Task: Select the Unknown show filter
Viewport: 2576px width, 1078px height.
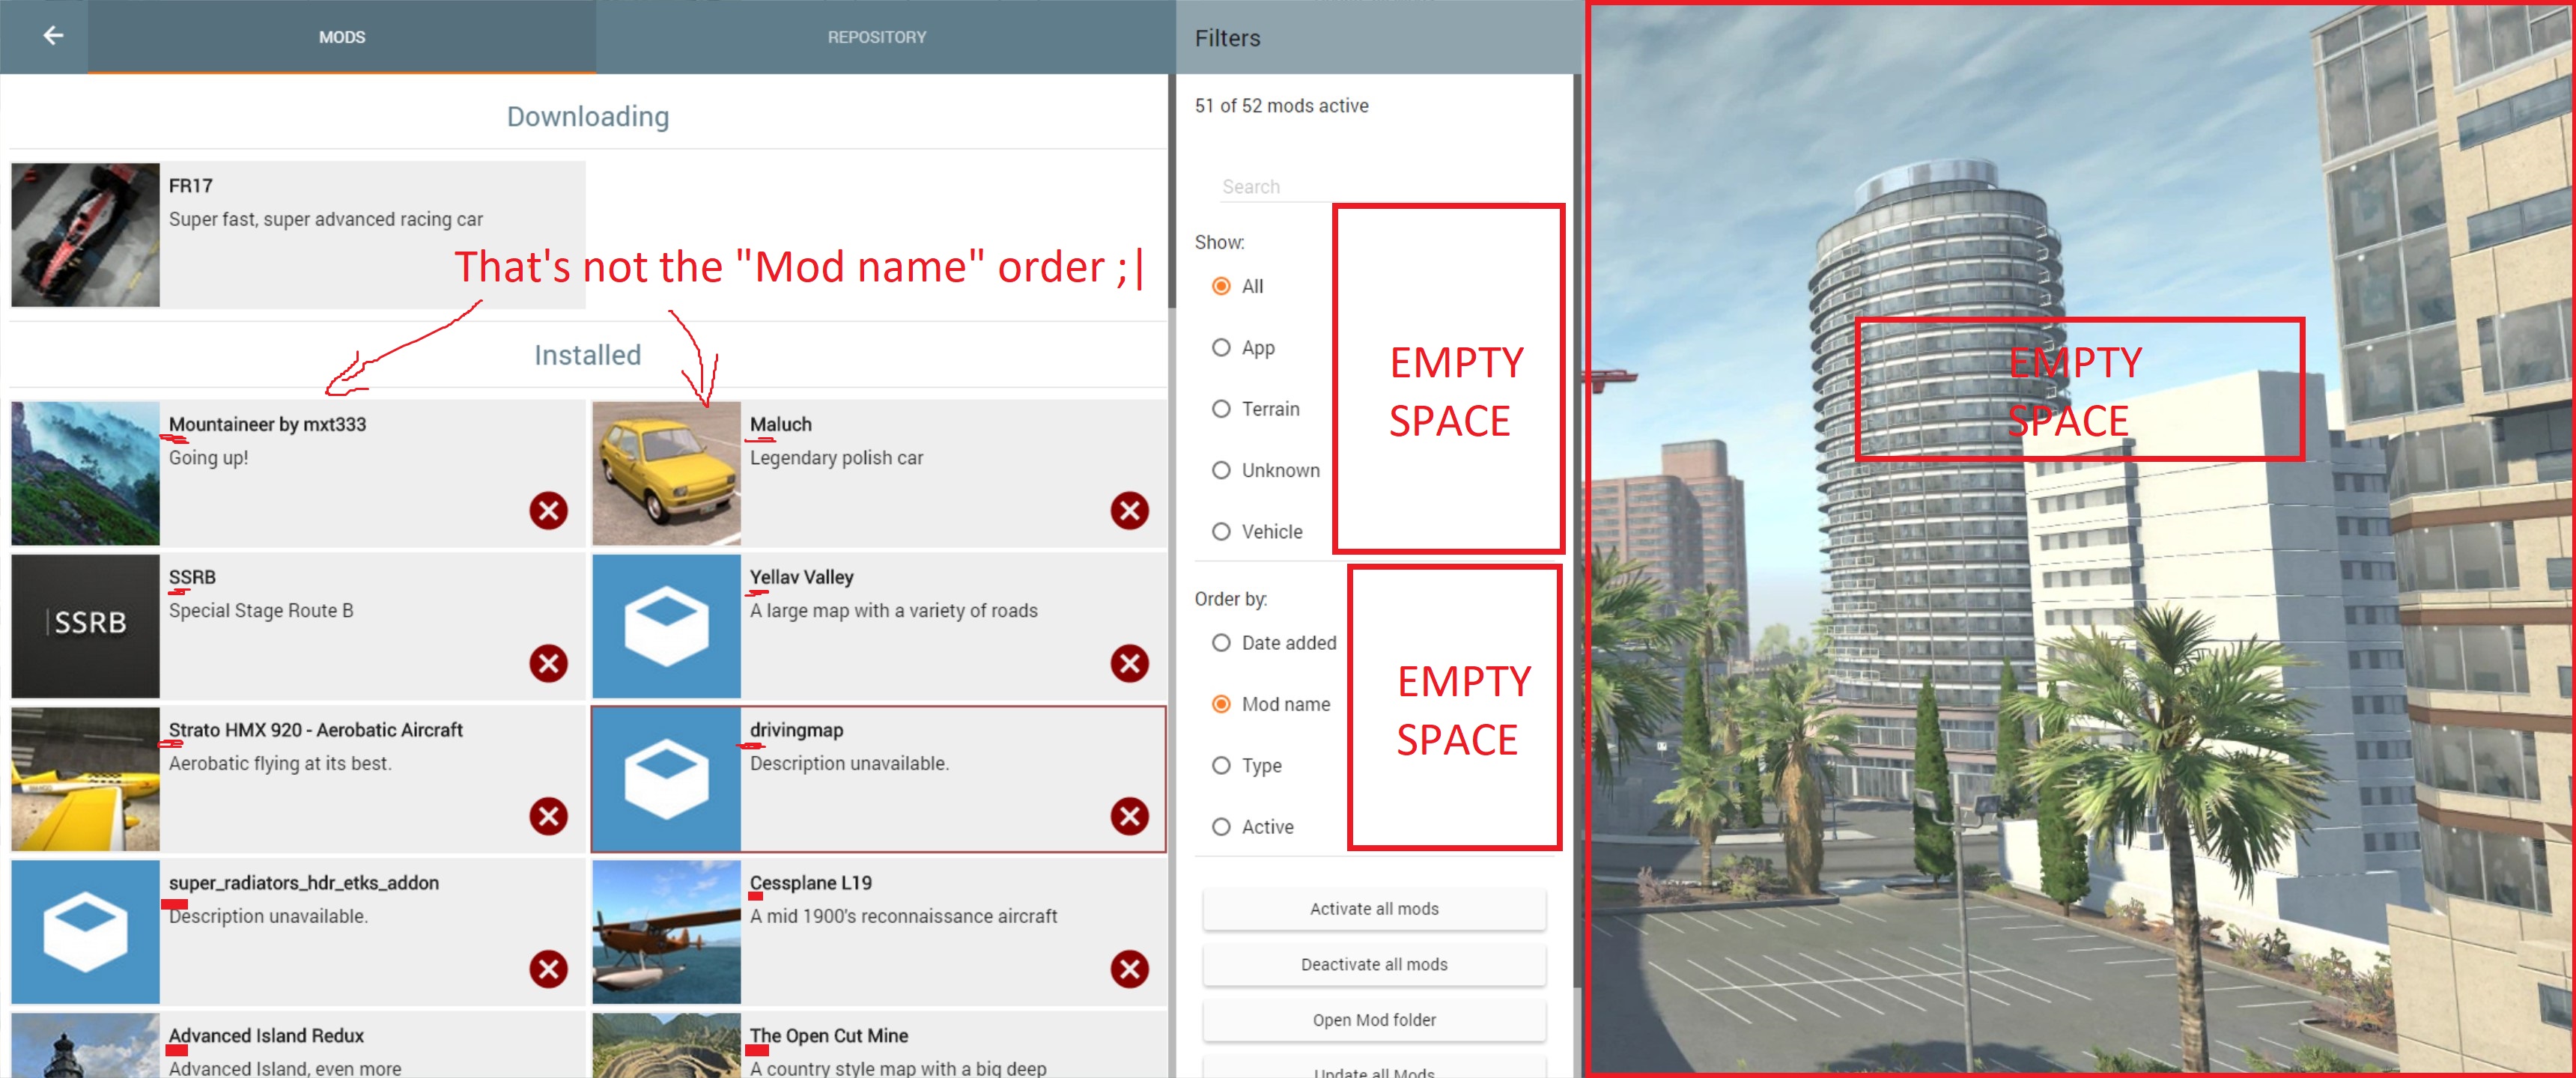Action: click(x=1221, y=470)
